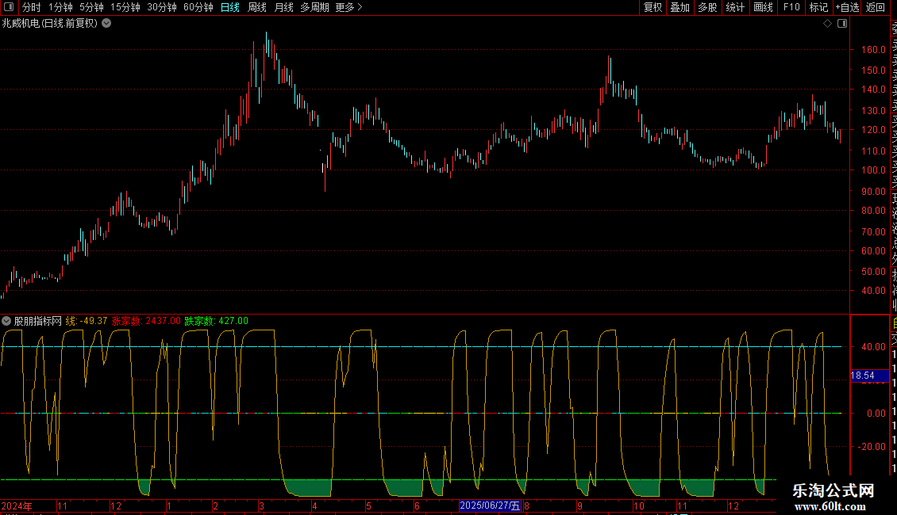Add stock via +自选 button
Screen dimensions: 897x515
pyautogui.click(x=847, y=7)
